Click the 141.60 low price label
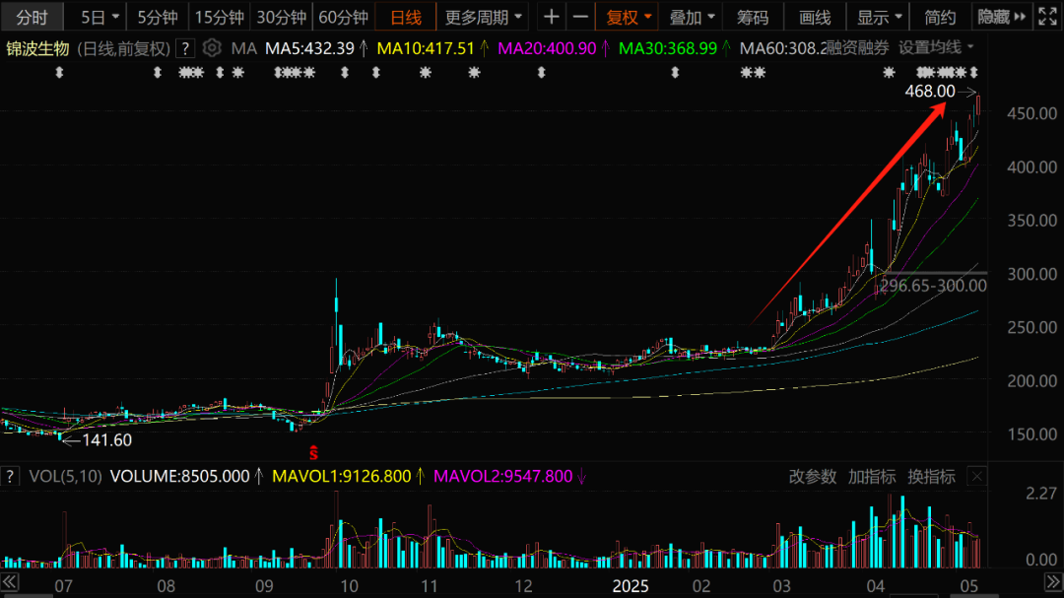 [x=106, y=439]
